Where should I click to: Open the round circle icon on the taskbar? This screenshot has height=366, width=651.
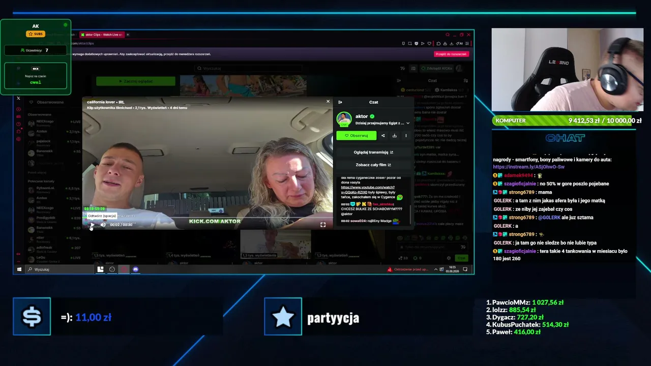click(112, 269)
